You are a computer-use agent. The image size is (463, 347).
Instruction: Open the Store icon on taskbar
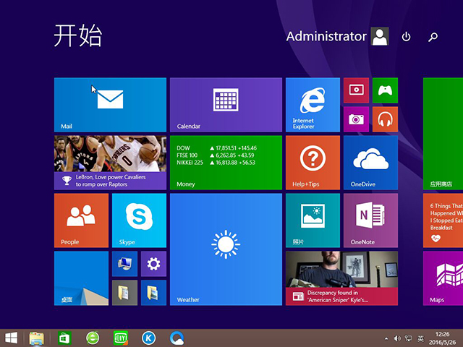[64, 338]
